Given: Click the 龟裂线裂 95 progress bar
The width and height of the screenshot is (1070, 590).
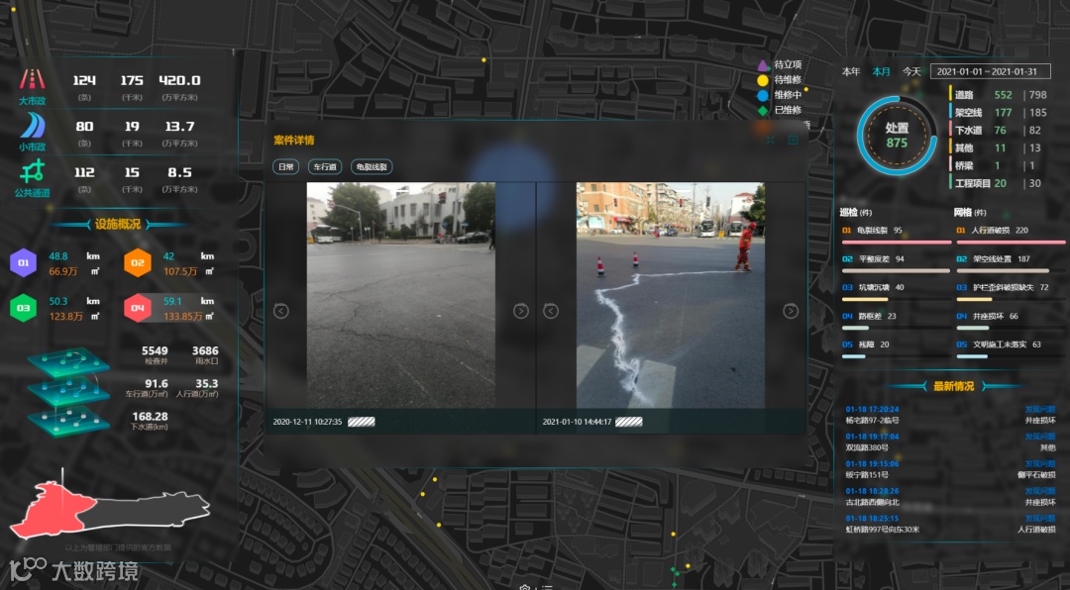Looking at the screenshot, I should (x=897, y=243).
